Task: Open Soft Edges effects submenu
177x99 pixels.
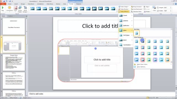Action: (126, 35)
